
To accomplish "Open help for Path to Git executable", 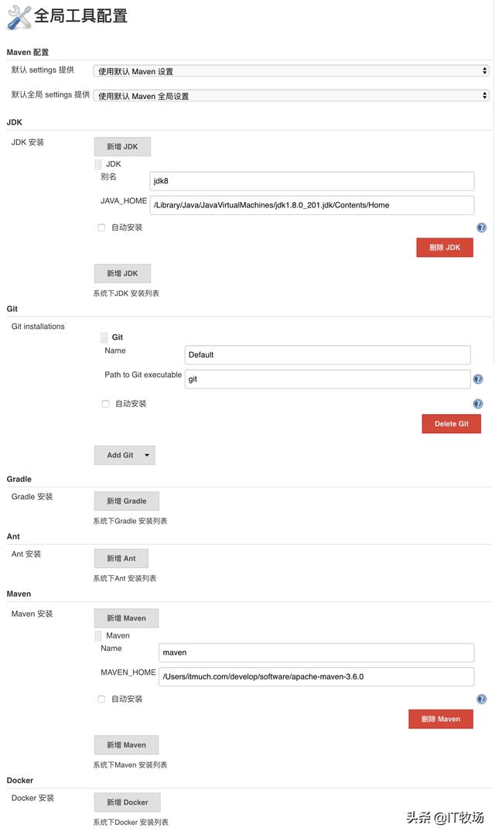I will [x=478, y=379].
